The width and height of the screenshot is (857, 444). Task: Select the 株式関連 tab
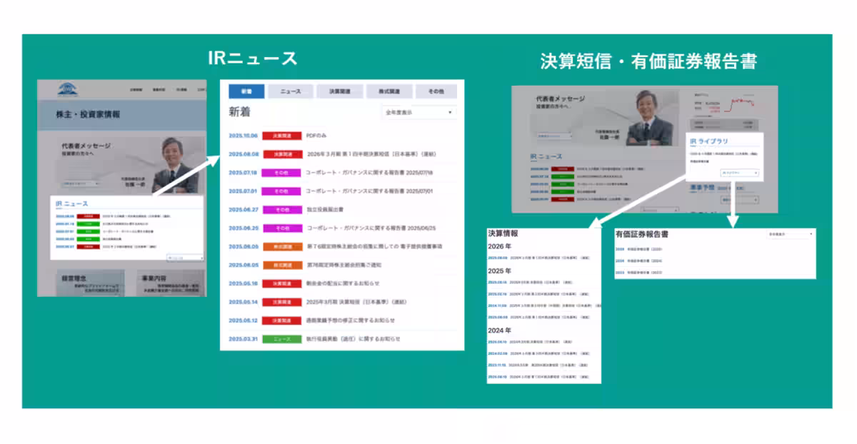pyautogui.click(x=389, y=91)
